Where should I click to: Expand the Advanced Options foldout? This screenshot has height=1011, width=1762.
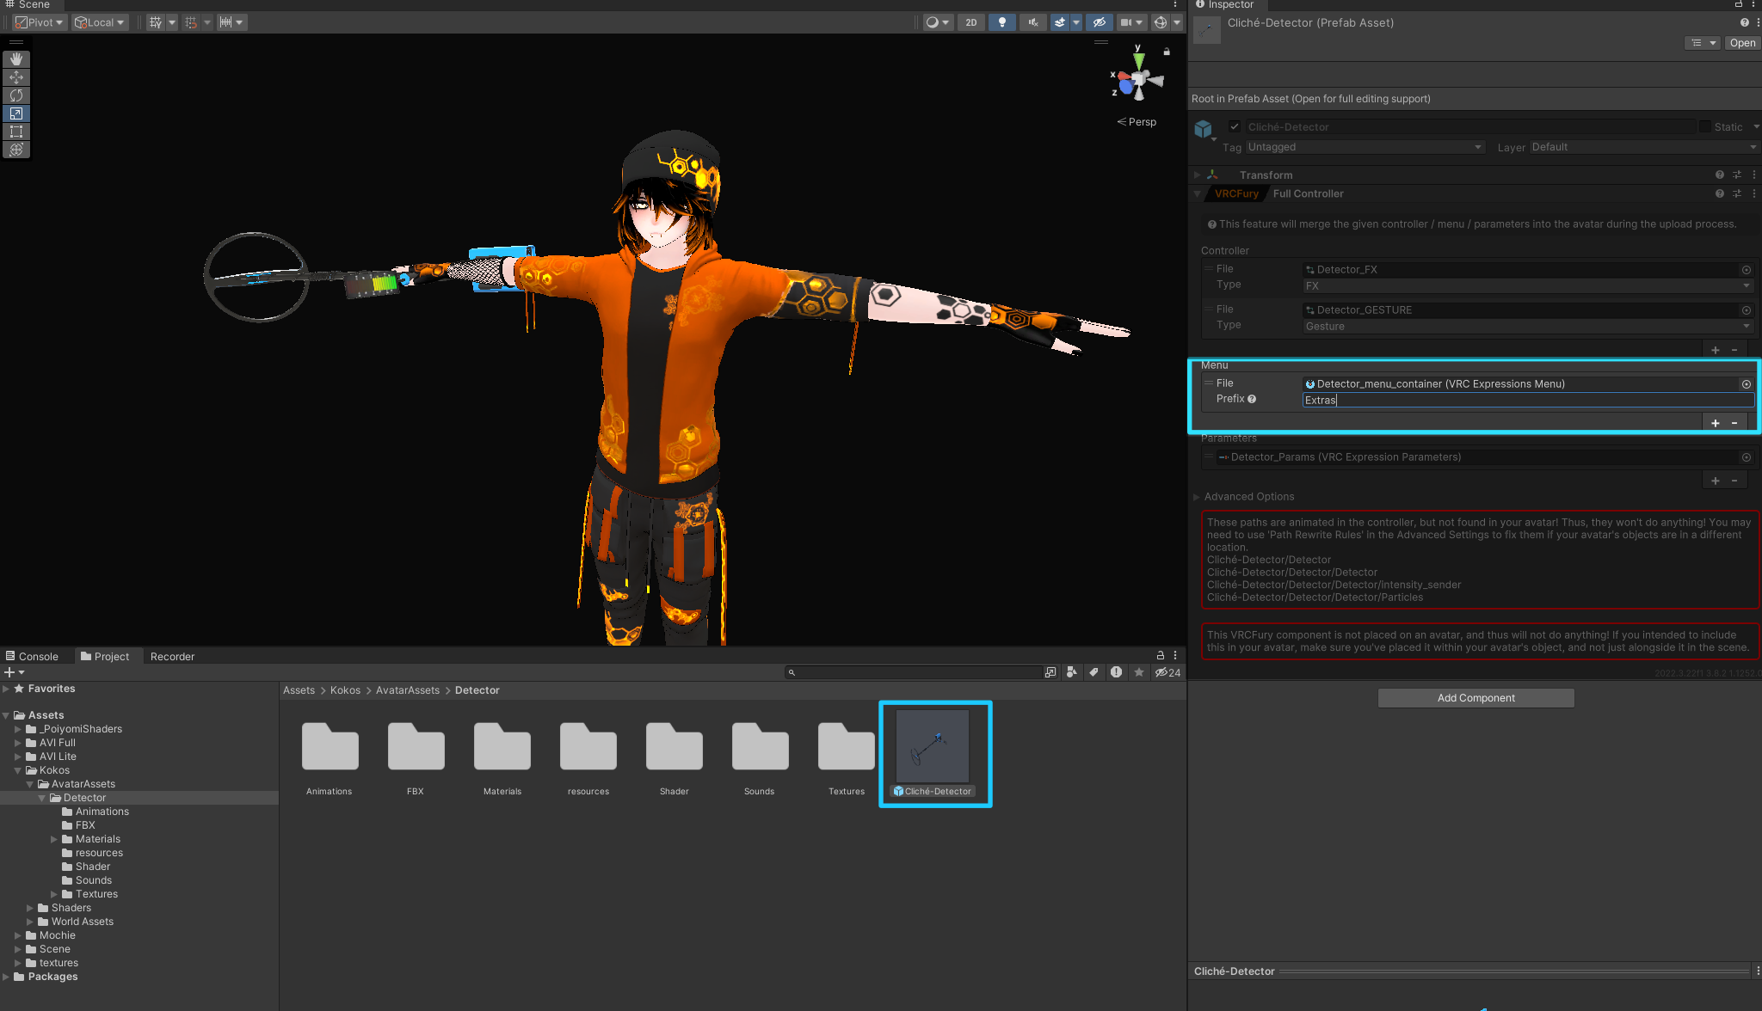[1197, 497]
